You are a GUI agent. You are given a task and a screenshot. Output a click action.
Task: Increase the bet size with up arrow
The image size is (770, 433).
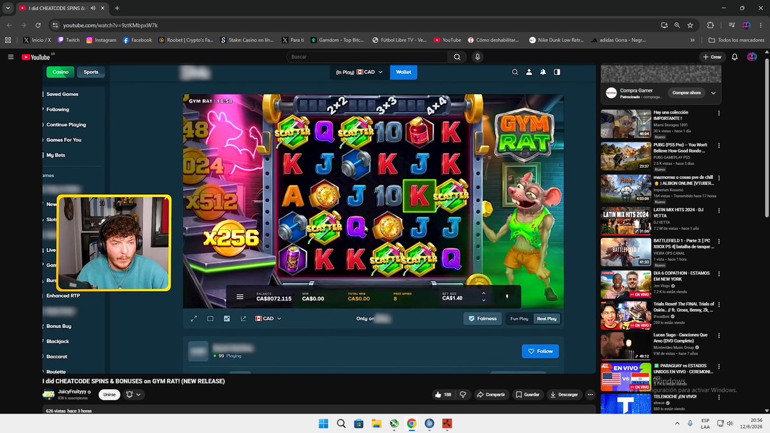coord(483,293)
